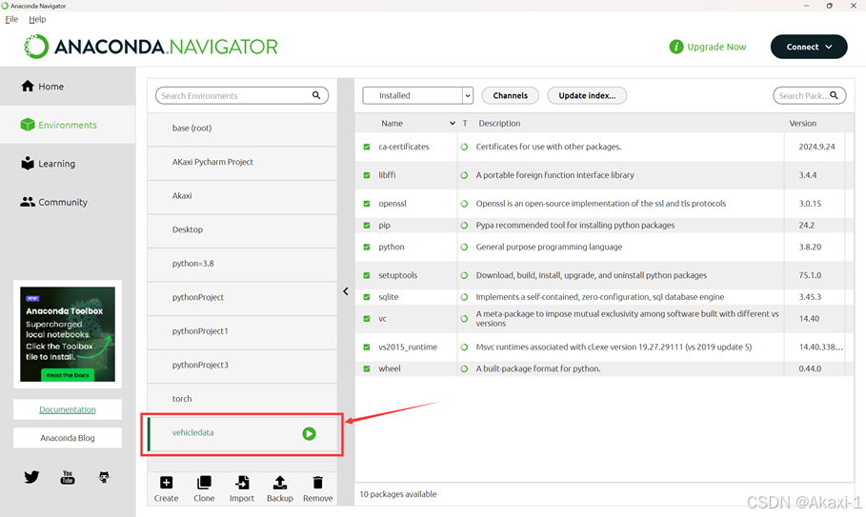Open the Anaconda Blog button
Image resolution: width=866 pixels, height=517 pixels.
[68, 438]
